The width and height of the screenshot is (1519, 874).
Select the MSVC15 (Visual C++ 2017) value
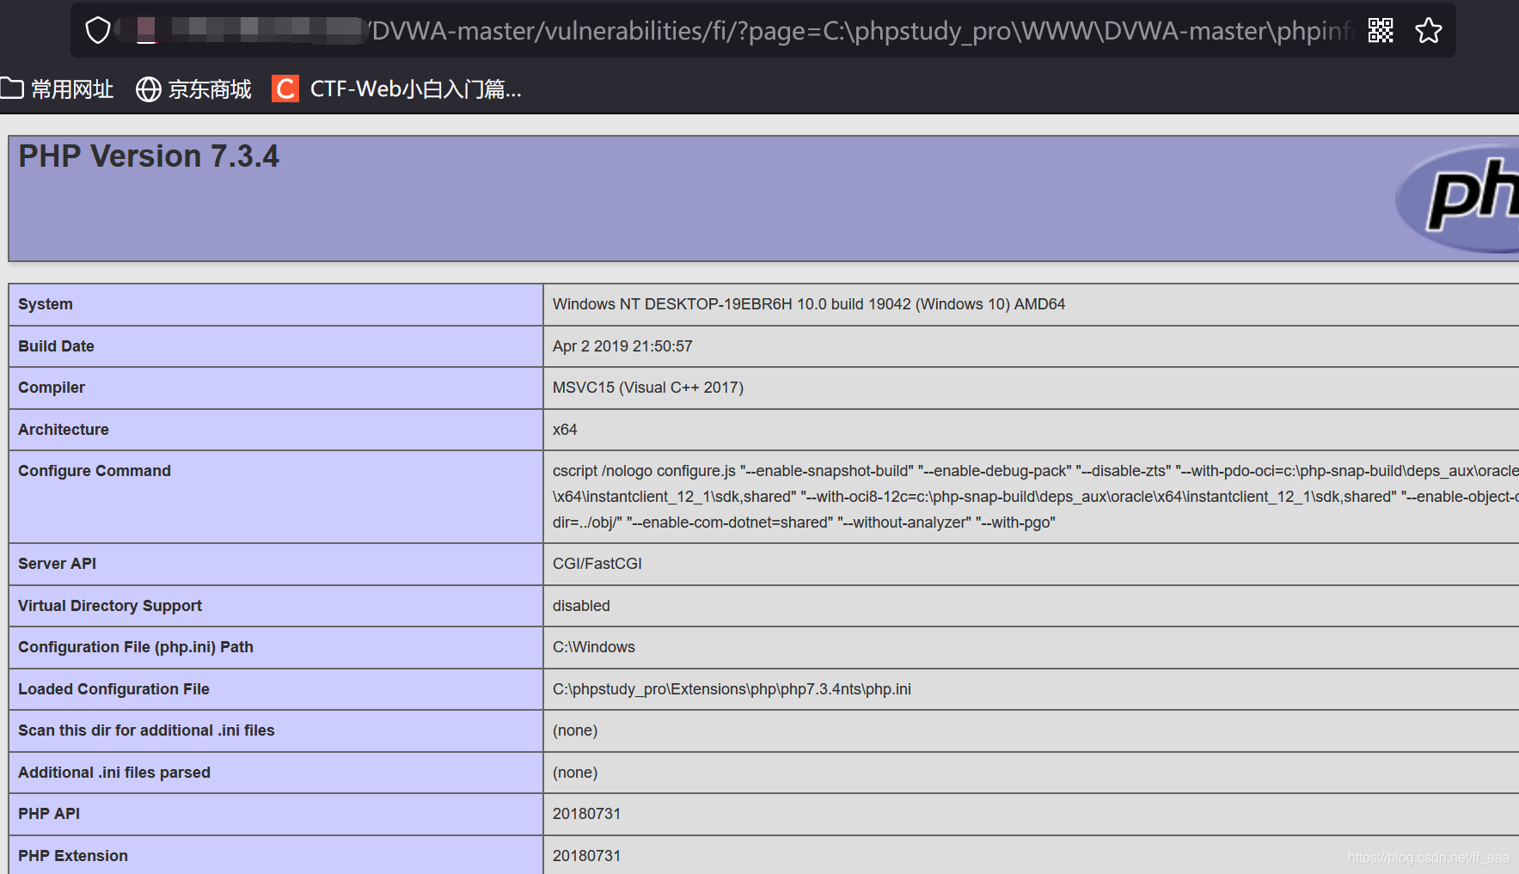tap(648, 388)
